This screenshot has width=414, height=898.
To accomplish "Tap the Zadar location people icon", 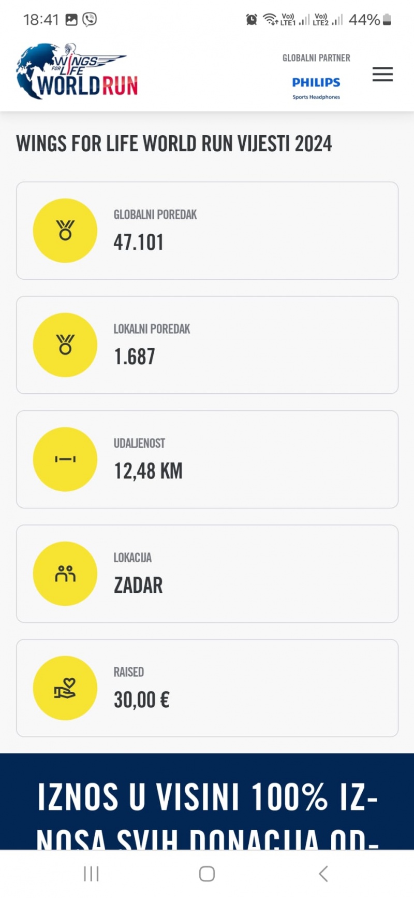I will point(65,574).
